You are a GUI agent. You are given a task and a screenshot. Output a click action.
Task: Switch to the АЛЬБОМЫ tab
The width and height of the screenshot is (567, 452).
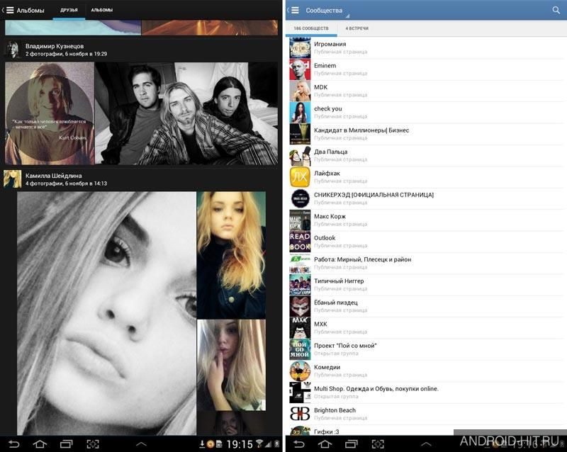pyautogui.click(x=102, y=10)
